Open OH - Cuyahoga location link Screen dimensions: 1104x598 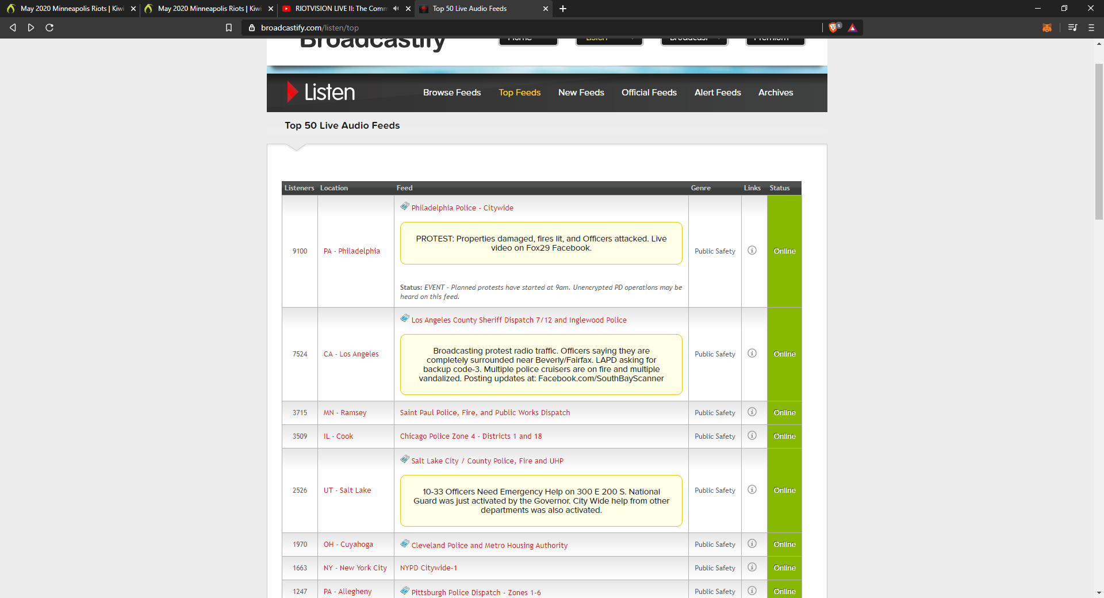pos(348,545)
